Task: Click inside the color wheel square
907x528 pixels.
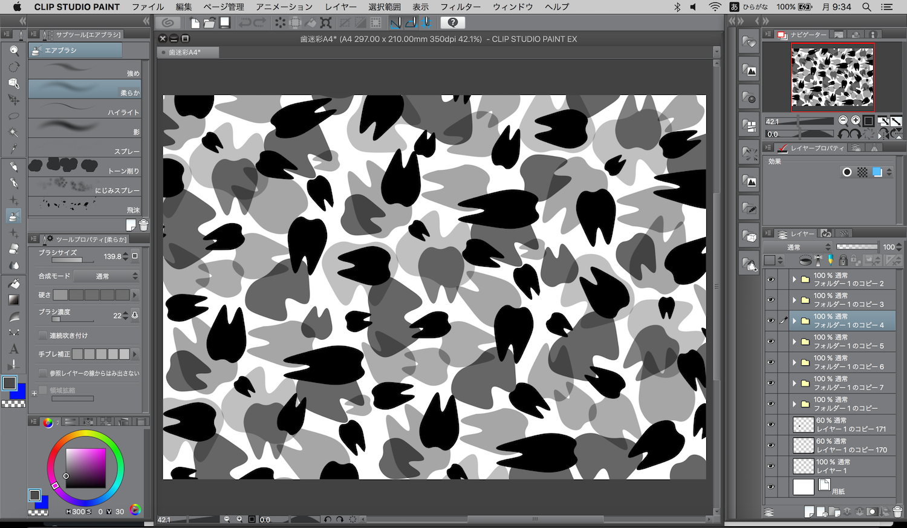Action: 86,468
